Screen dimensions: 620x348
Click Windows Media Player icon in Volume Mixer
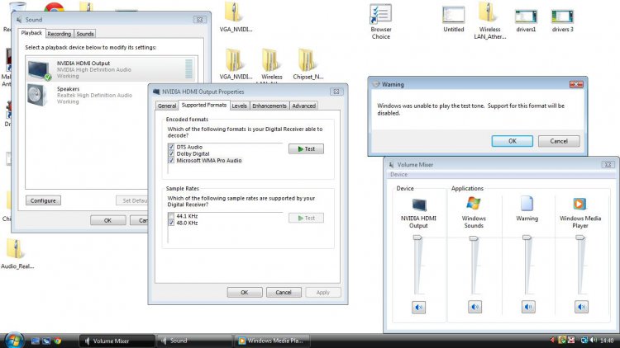[579, 204]
